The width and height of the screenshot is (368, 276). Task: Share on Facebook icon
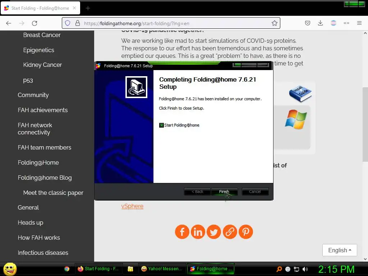(182, 232)
